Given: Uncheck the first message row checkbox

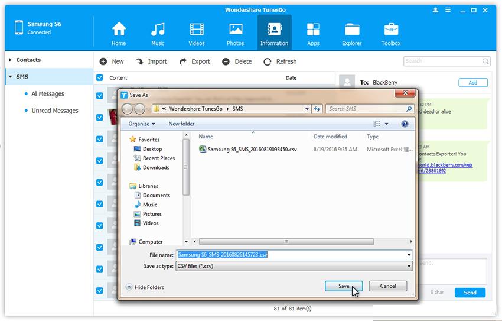Looking at the screenshot, I should point(99,95).
